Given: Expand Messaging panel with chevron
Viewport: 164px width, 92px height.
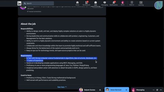Looking at the screenshot, I should tap(161, 90).
